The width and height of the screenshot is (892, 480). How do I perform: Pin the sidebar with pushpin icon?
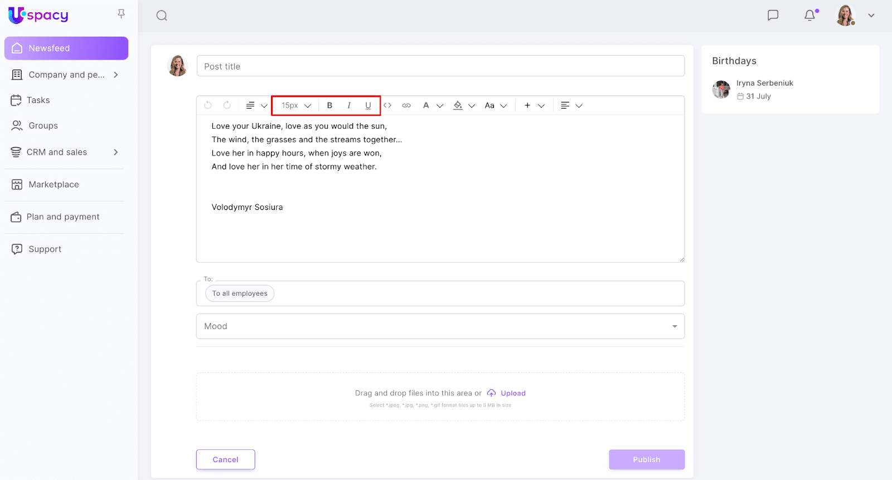tap(121, 14)
